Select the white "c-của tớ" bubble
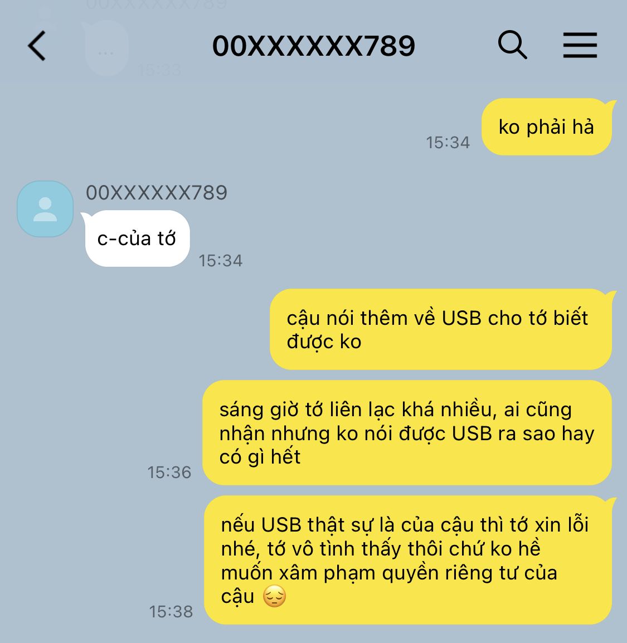Image resolution: width=627 pixels, height=643 pixels. point(137,238)
